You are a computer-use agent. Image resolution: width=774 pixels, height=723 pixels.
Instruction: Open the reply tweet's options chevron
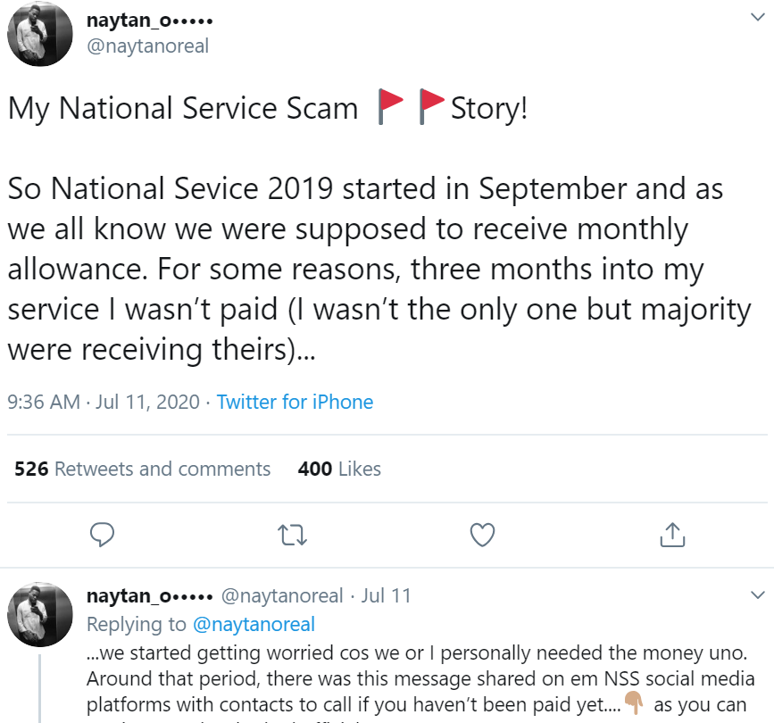[758, 594]
